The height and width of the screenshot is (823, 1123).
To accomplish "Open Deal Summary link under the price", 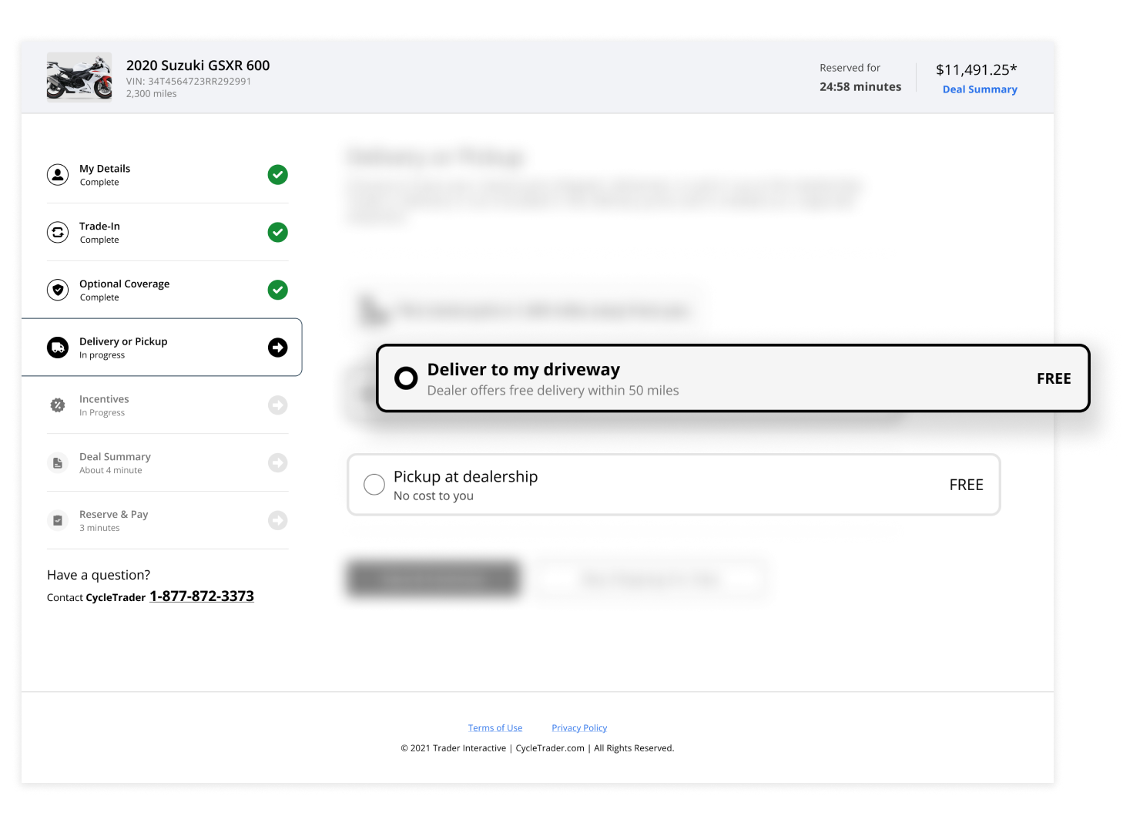I will pos(980,89).
